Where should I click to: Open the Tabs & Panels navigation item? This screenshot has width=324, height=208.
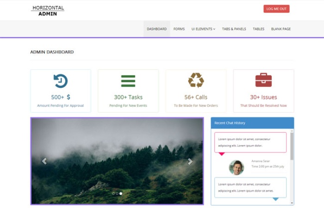click(x=234, y=29)
